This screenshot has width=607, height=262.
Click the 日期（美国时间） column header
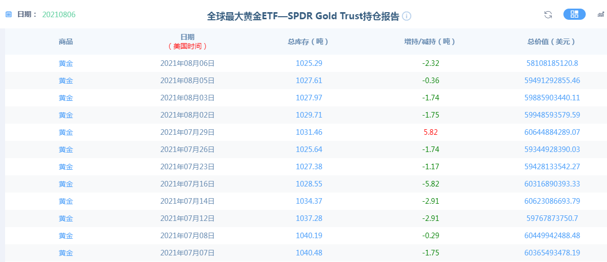pyautogui.click(x=187, y=42)
